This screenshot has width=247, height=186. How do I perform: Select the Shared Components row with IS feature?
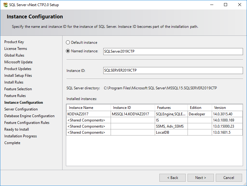154,120
